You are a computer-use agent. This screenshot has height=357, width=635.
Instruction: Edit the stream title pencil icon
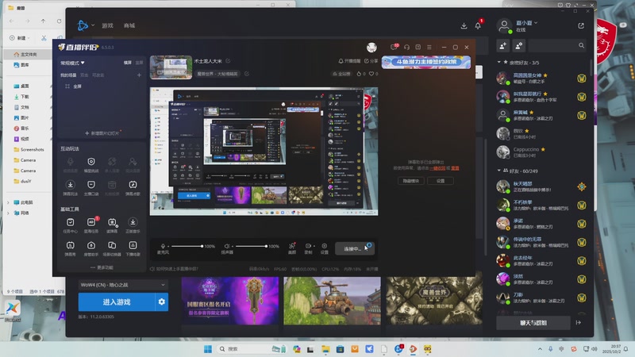(228, 61)
